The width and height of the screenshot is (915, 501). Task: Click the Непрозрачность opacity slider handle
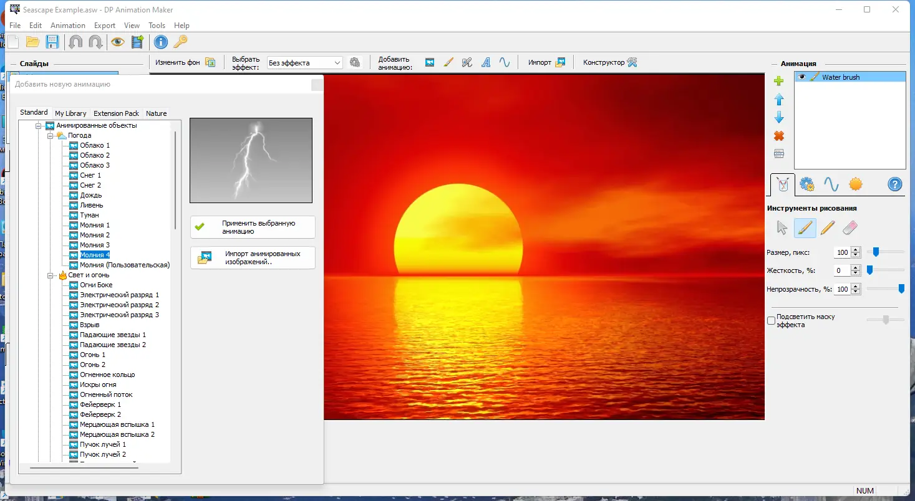click(901, 289)
